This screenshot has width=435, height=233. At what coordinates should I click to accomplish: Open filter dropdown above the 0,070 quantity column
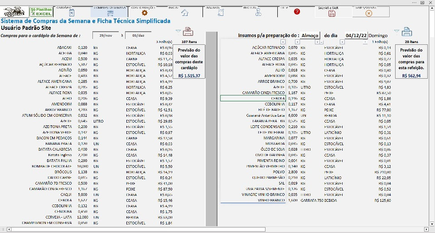point(297,42)
